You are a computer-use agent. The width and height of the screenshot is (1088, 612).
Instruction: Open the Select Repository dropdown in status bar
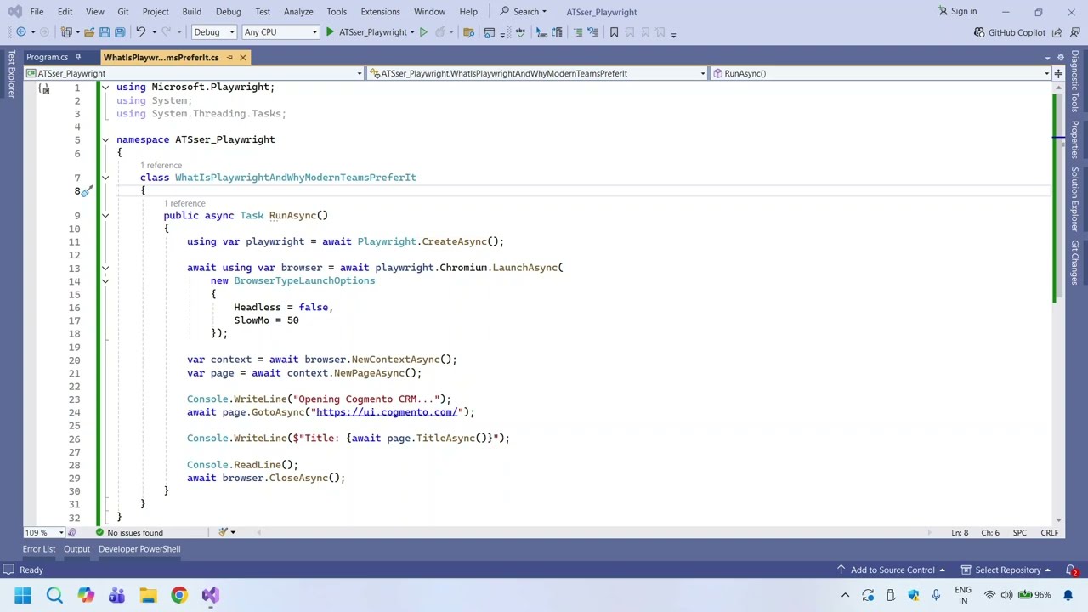[x=1006, y=570]
